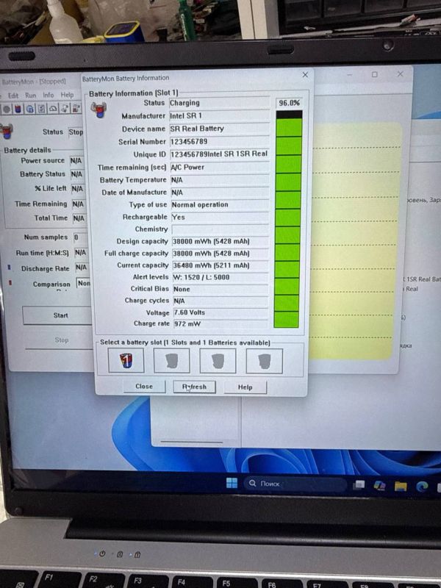The width and height of the screenshot is (441, 588).
Task: Launch Microsoft Edge from the taskbar
Action: pos(422,487)
